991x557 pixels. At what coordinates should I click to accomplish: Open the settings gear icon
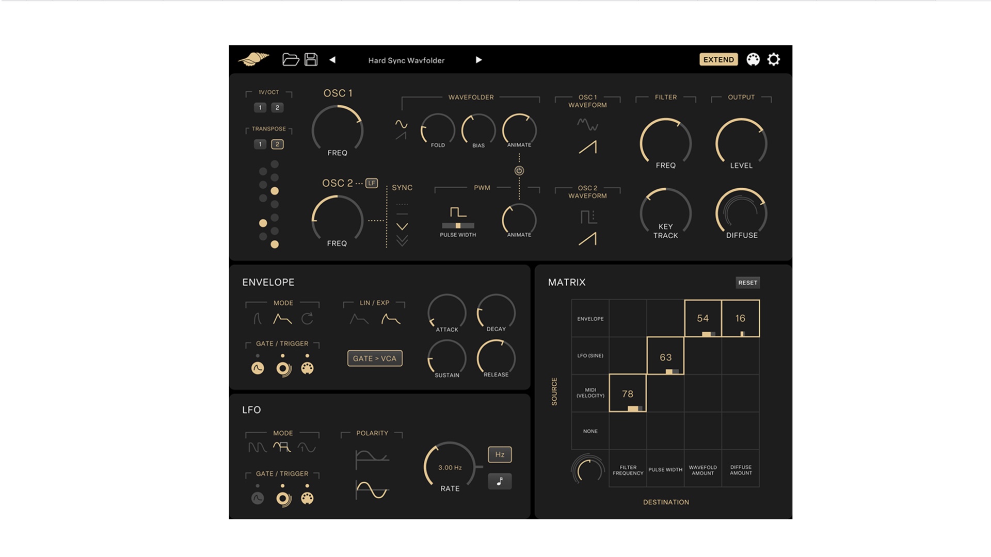(x=773, y=60)
